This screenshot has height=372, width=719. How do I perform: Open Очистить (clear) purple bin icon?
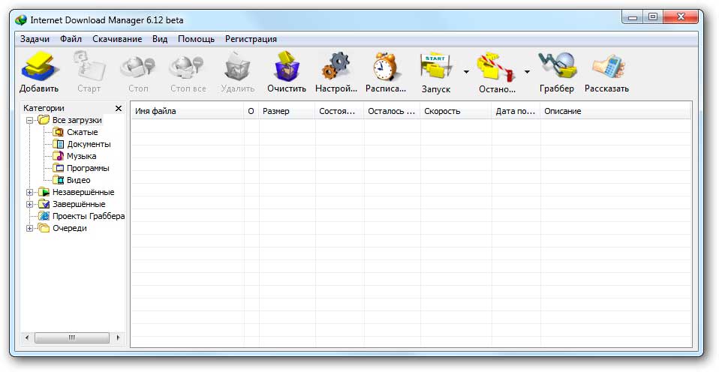[x=287, y=67]
